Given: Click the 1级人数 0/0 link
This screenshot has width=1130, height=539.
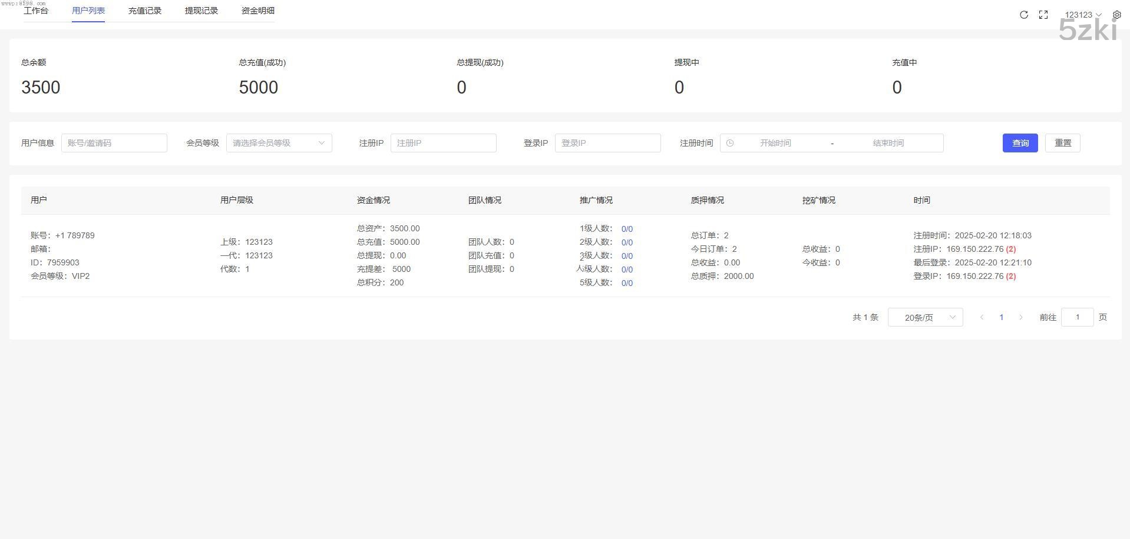Looking at the screenshot, I should point(627,229).
